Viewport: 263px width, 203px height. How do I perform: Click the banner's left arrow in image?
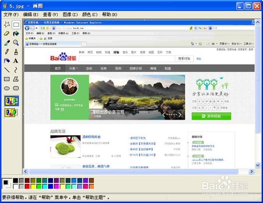tap(164, 115)
